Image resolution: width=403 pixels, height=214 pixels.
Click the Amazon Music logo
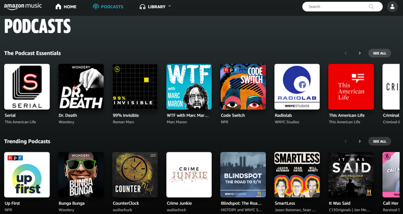22,6
